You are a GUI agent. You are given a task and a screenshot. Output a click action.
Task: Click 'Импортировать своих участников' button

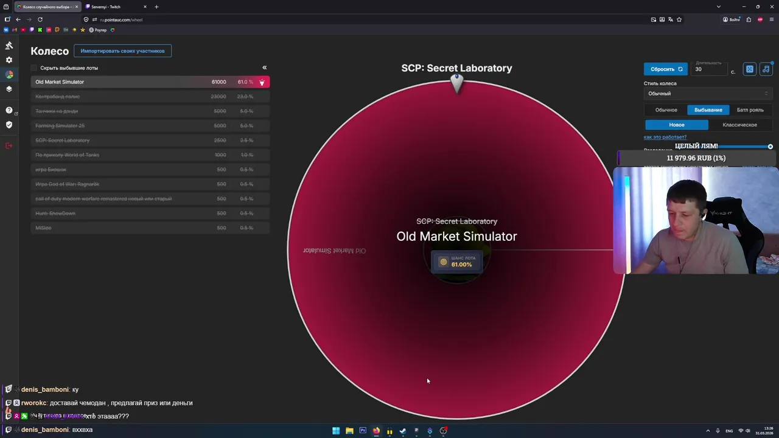pos(122,51)
